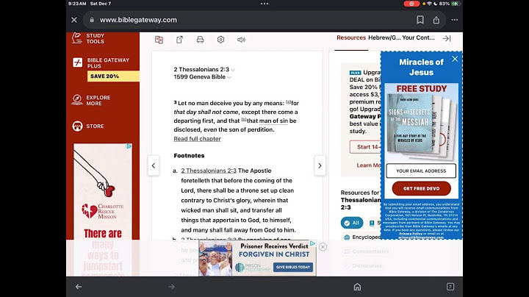The image size is (529, 297).
Task: Toggle the All resources filter chip
Action: pyautogui.click(x=352, y=223)
